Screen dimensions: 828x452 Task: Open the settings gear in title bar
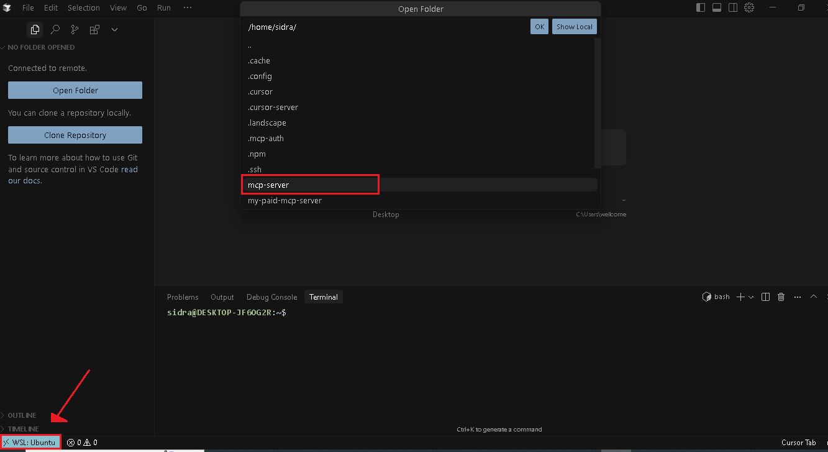pyautogui.click(x=749, y=7)
